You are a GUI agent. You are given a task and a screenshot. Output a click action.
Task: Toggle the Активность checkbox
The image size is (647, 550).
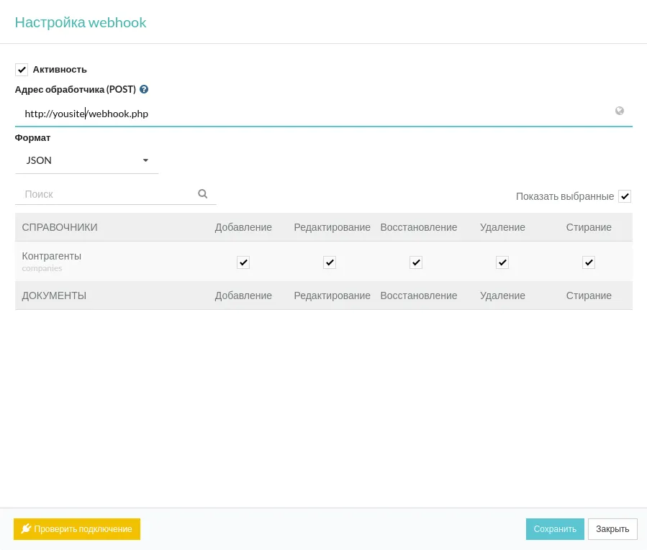pos(22,70)
